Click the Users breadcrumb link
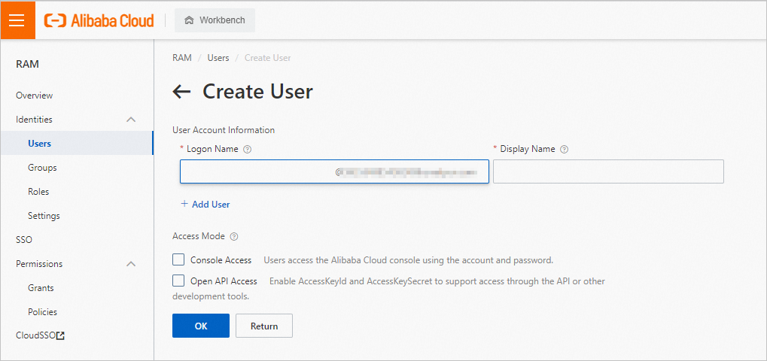 218,58
